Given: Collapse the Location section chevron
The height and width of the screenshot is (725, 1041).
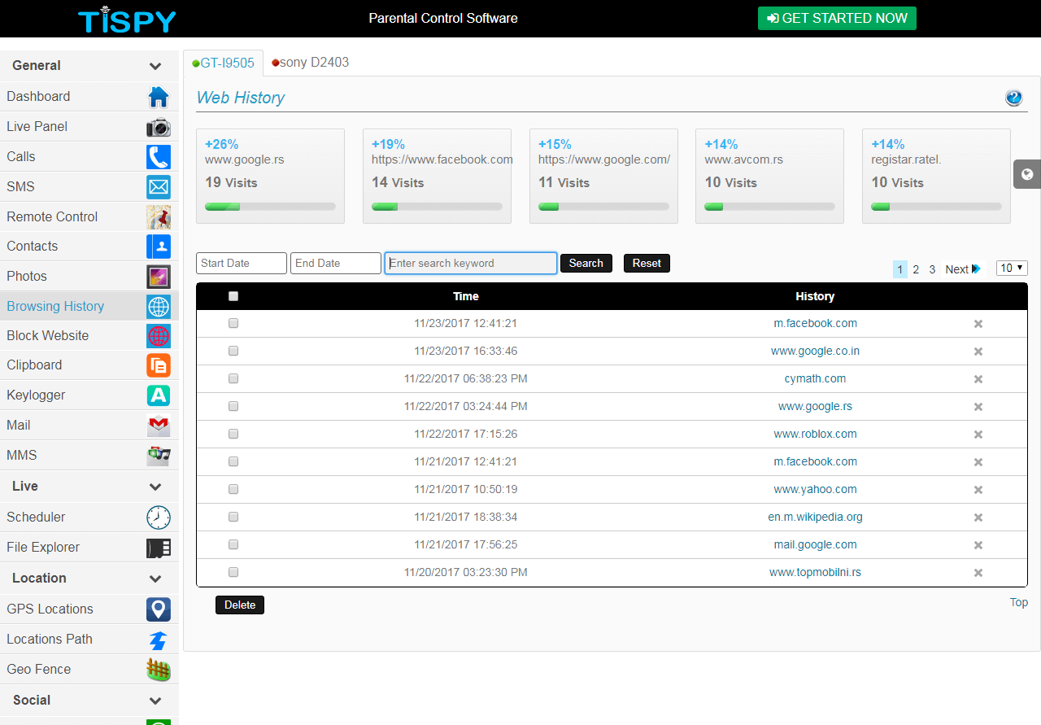Looking at the screenshot, I should (x=155, y=579).
